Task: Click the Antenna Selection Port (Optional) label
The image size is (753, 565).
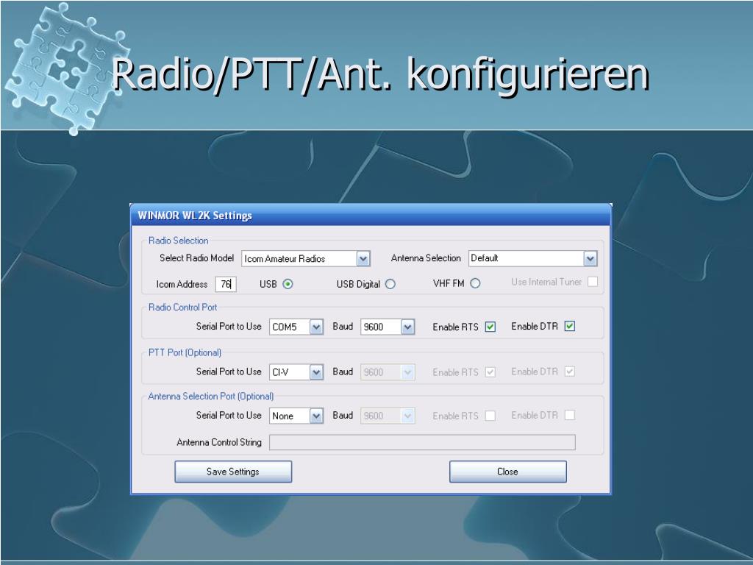Action: pyautogui.click(x=211, y=397)
